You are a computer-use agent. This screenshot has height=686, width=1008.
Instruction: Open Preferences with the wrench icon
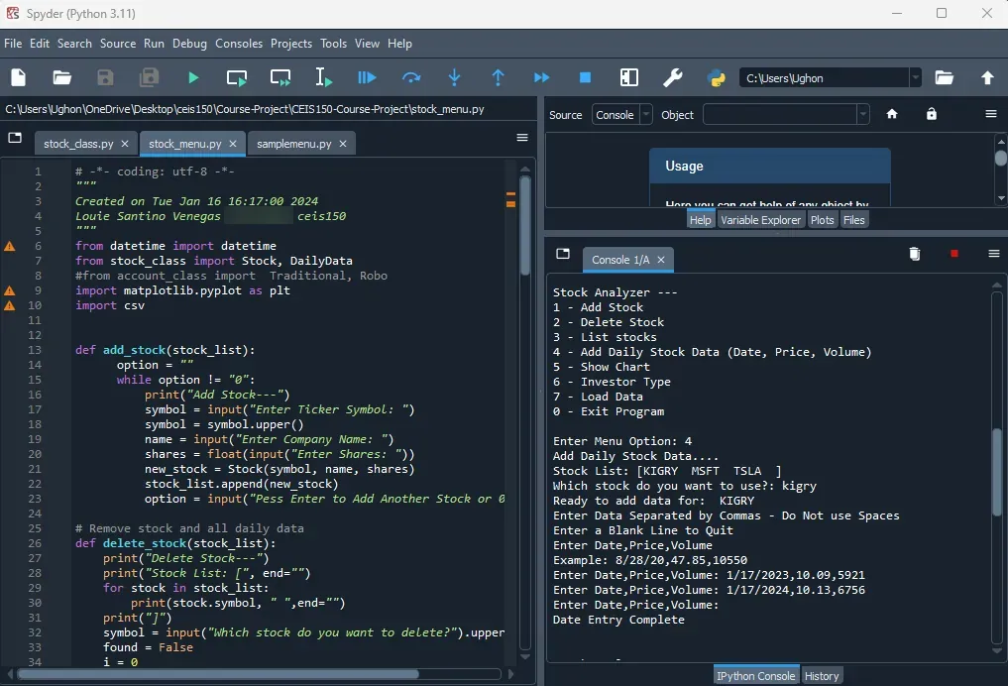pos(672,77)
